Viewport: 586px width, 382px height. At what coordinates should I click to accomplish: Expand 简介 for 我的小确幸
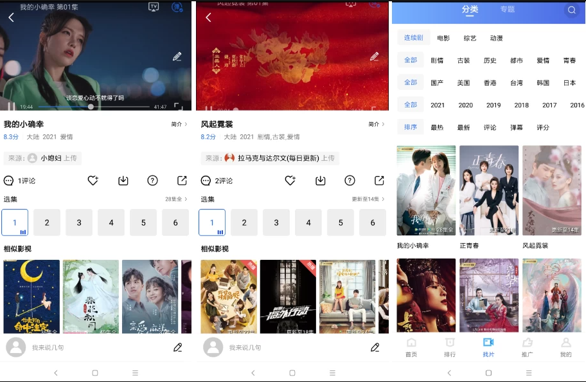click(x=179, y=124)
